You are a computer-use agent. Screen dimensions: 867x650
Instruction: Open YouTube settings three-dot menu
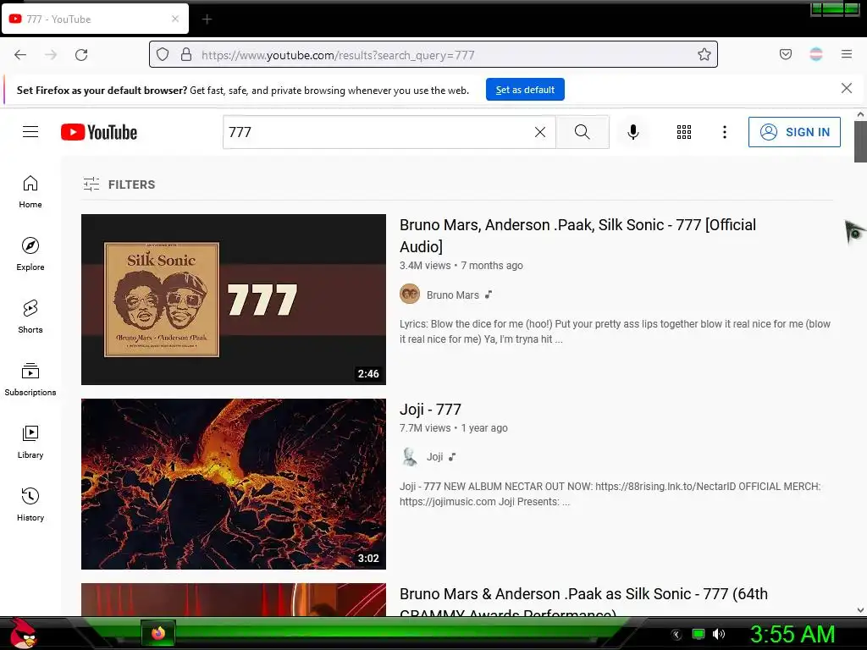(x=725, y=132)
